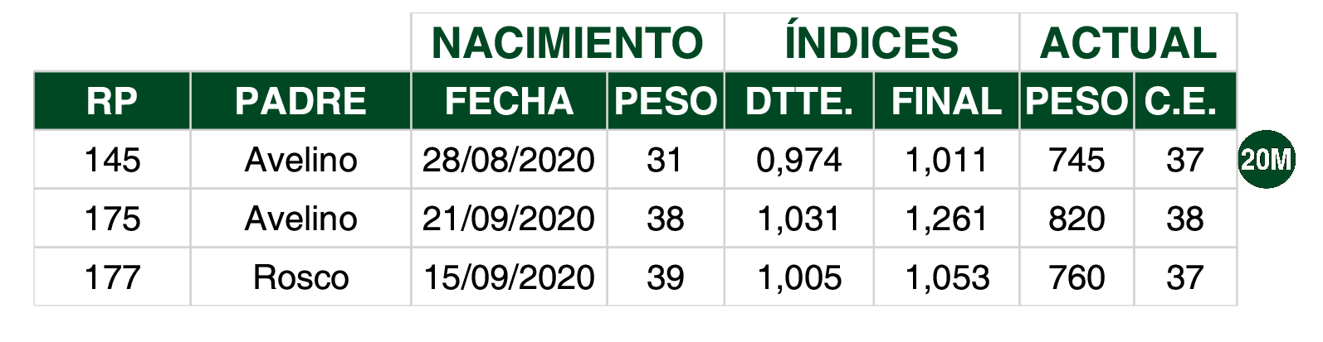Click the C.E. column header
The width and height of the screenshot is (1323, 342).
click(x=1185, y=101)
